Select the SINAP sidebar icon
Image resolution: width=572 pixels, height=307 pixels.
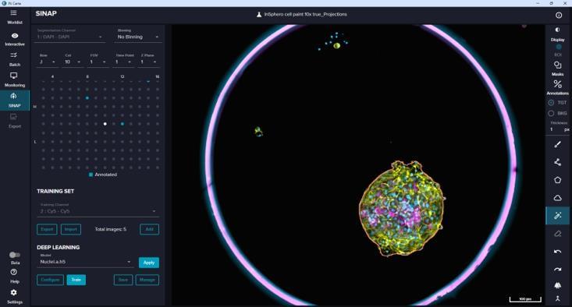[x=14, y=96]
